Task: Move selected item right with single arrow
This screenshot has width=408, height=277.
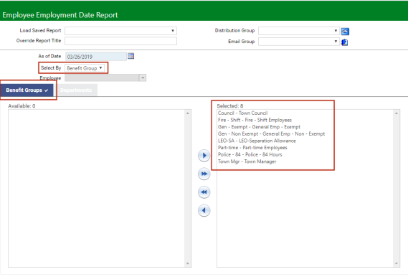Action: click(204, 156)
